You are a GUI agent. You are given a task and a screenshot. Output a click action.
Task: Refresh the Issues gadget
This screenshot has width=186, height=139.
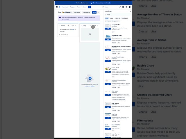73,26
